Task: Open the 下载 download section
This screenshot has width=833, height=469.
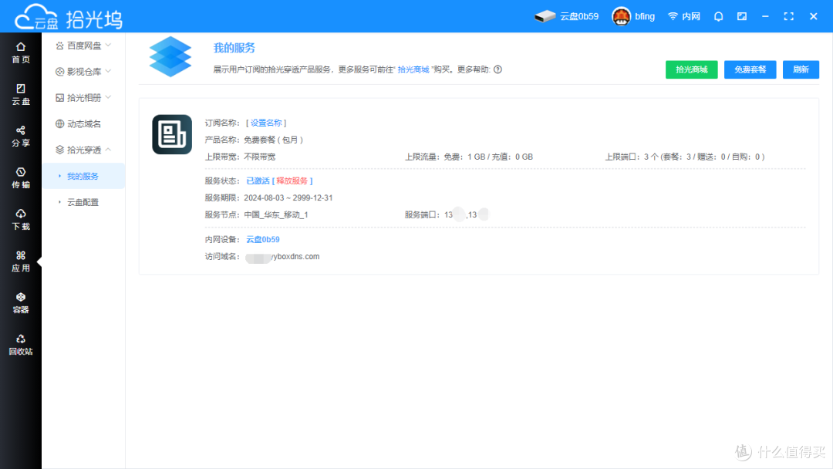Action: [21, 220]
